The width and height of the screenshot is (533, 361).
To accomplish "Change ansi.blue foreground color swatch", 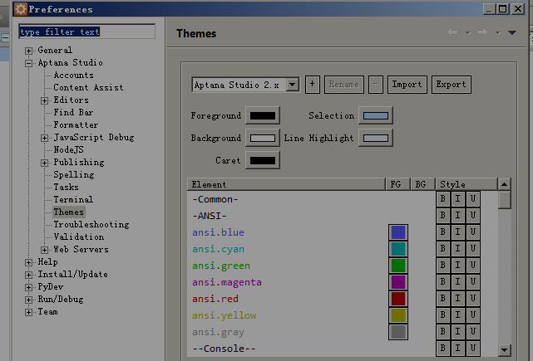I will (x=398, y=232).
